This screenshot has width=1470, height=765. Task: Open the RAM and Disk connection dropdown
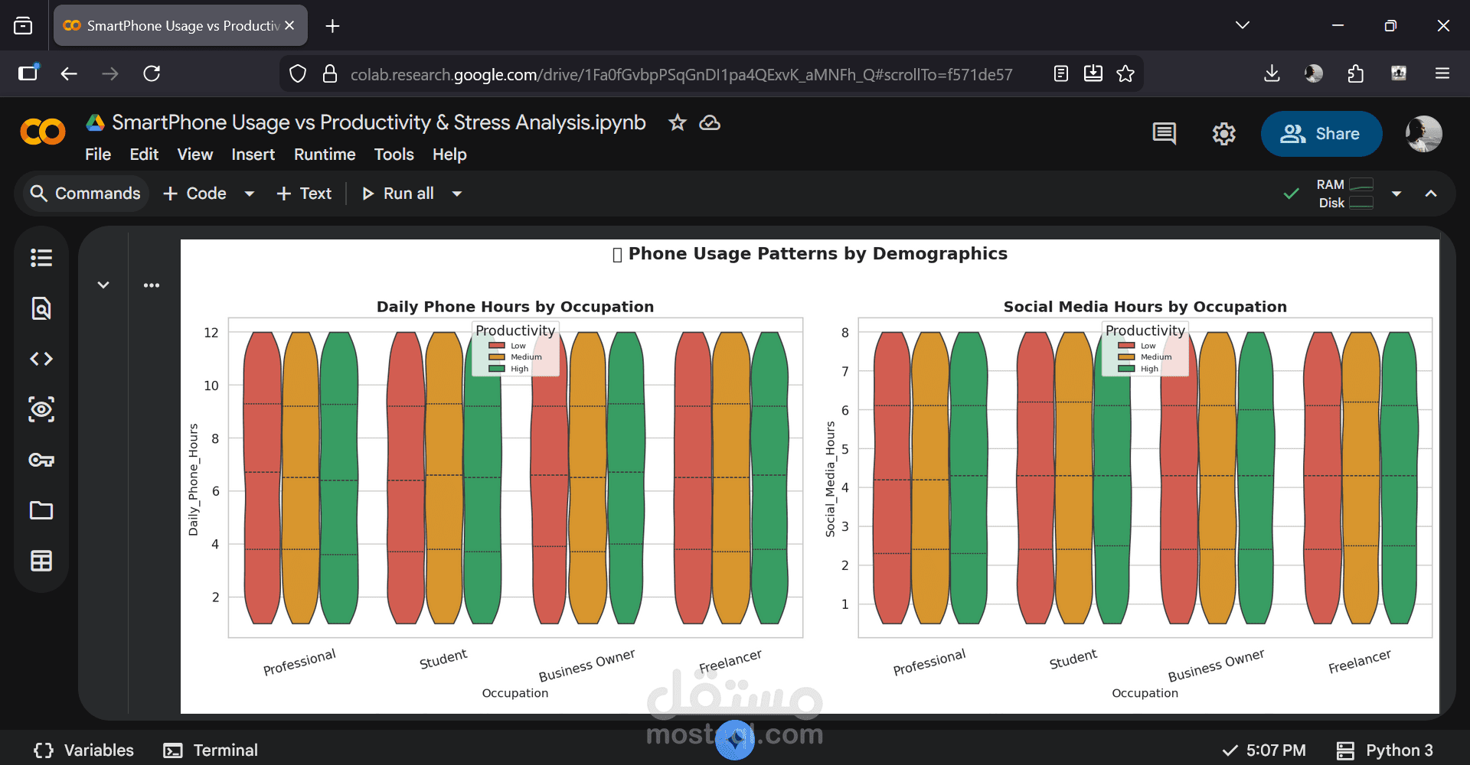(1396, 194)
